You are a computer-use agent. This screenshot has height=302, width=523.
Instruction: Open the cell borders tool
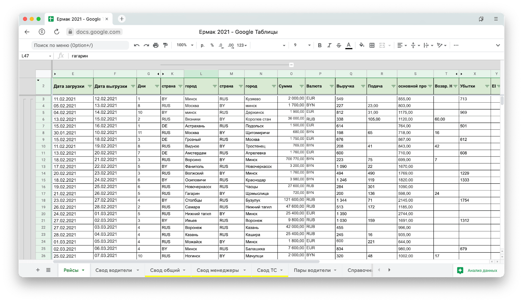click(372, 45)
